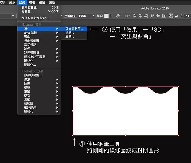Choose 套用鋸齒化 menu entry
The image size is (191, 163).
(39, 7)
